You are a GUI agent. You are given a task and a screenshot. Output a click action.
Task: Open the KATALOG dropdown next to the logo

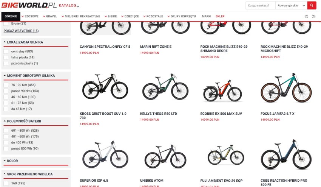pos(69,6)
